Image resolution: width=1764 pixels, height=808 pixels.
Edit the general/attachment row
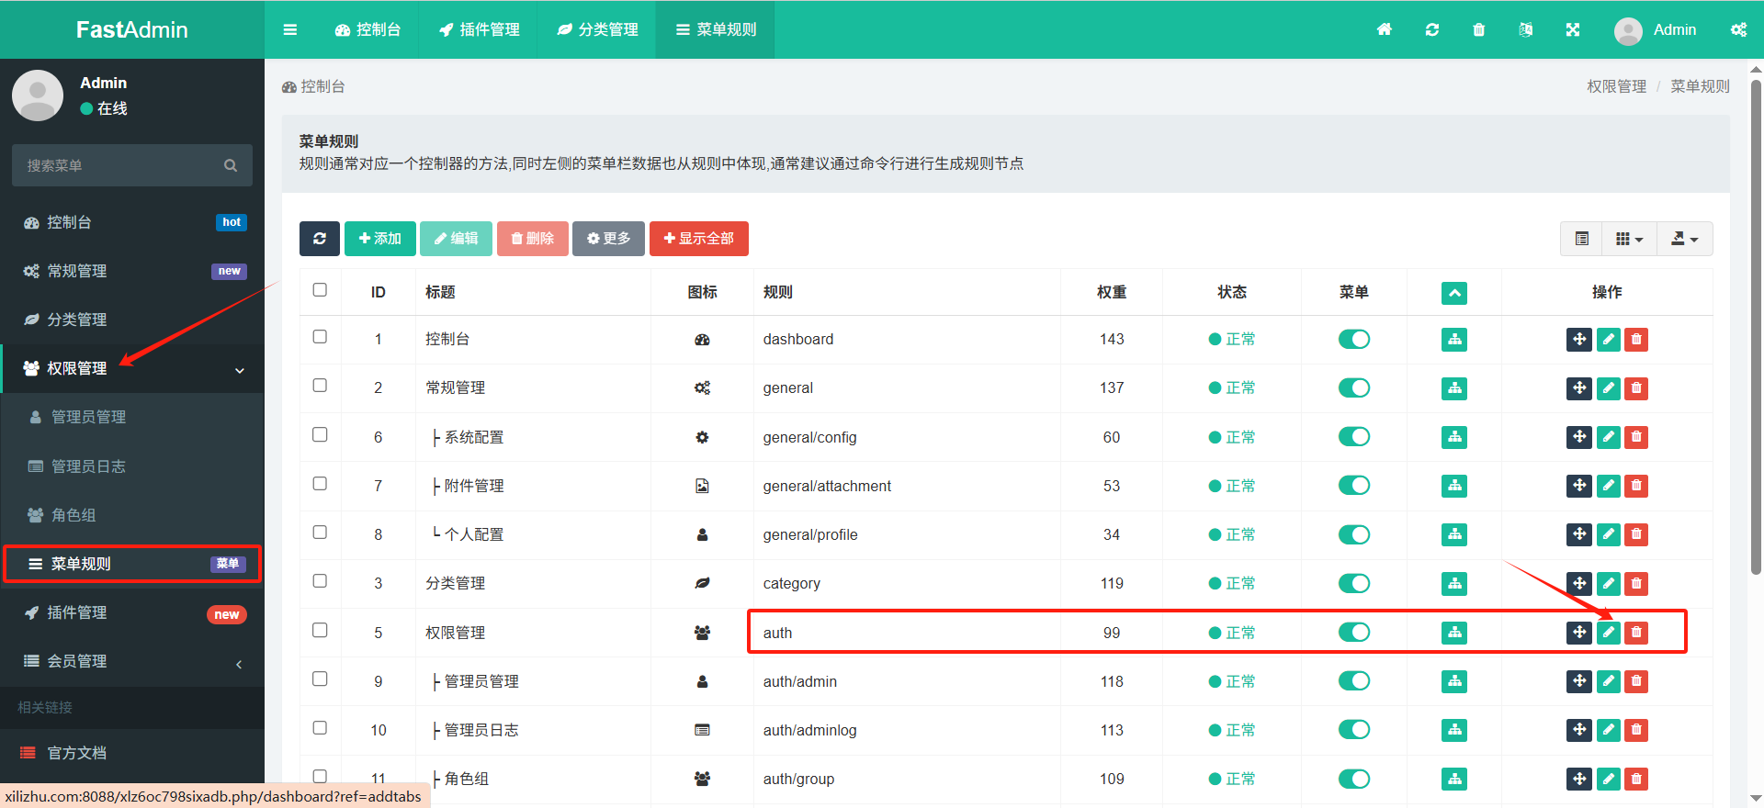click(1609, 486)
